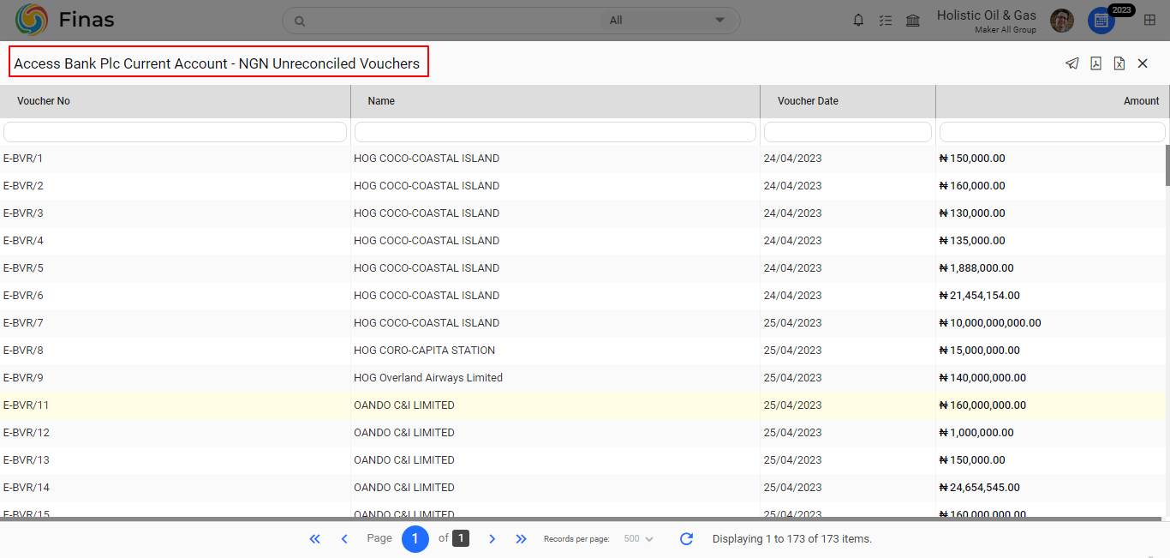Click amount ₦ 15,000,000.00
This screenshot has width=1170, height=558.
coord(980,351)
